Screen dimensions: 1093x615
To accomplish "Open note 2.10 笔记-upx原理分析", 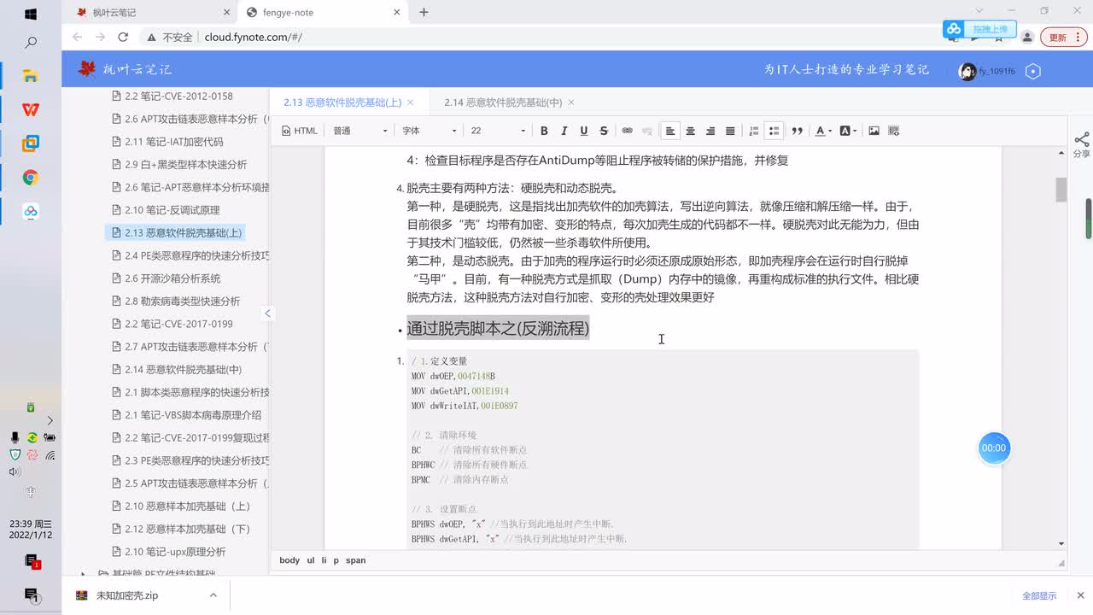I will coord(175,552).
